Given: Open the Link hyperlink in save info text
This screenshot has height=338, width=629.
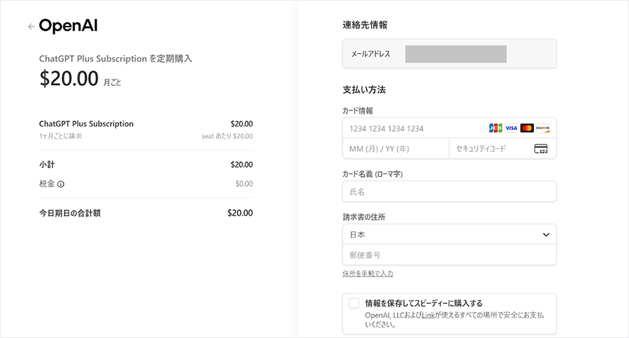Looking at the screenshot, I should 428,316.
